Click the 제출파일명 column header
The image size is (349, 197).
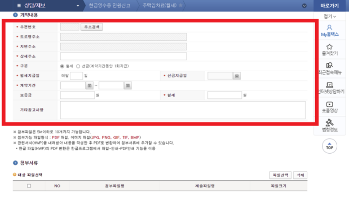[x=205, y=186]
